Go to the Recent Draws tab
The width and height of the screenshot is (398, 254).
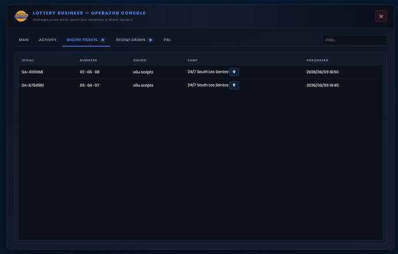pyautogui.click(x=134, y=40)
